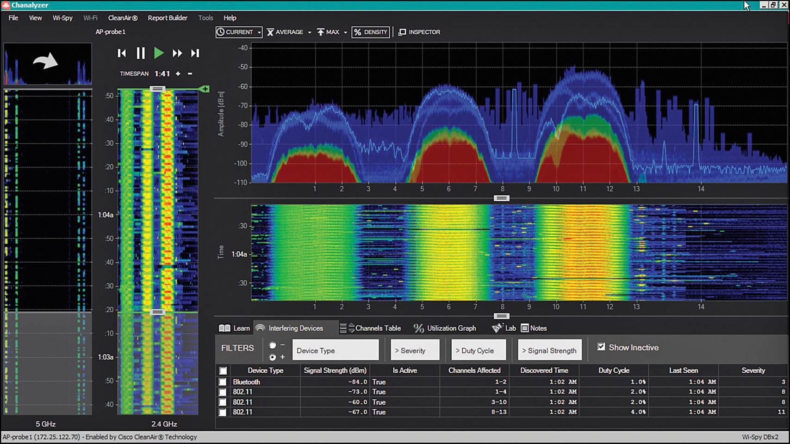Check the 802.11 row with -60.0 dBm
Screen dimensions: 790x444
(223, 402)
